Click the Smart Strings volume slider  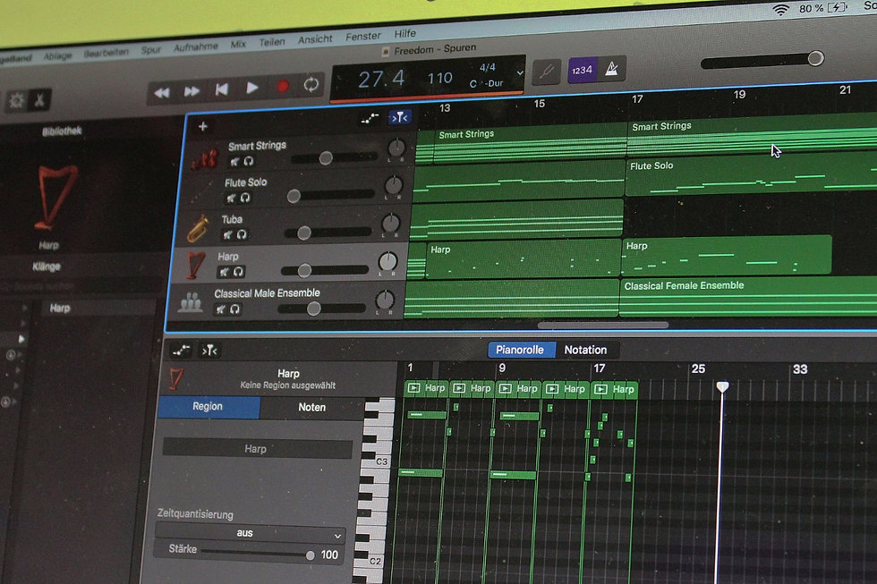pyautogui.click(x=334, y=157)
